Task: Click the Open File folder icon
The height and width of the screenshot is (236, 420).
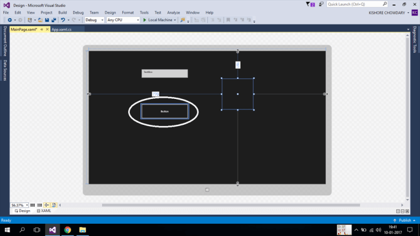Action: point(40,20)
